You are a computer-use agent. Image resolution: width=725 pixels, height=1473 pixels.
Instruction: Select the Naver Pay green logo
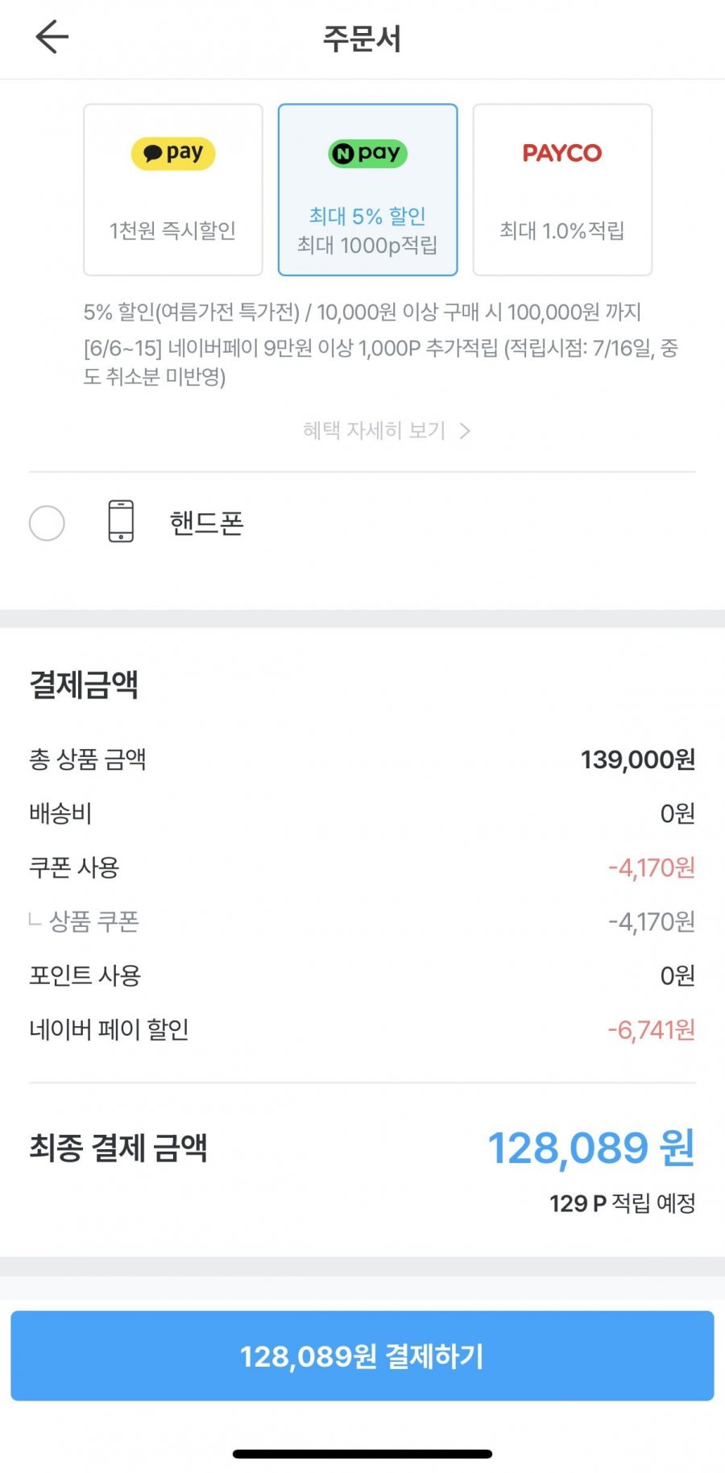pyautogui.click(x=368, y=153)
